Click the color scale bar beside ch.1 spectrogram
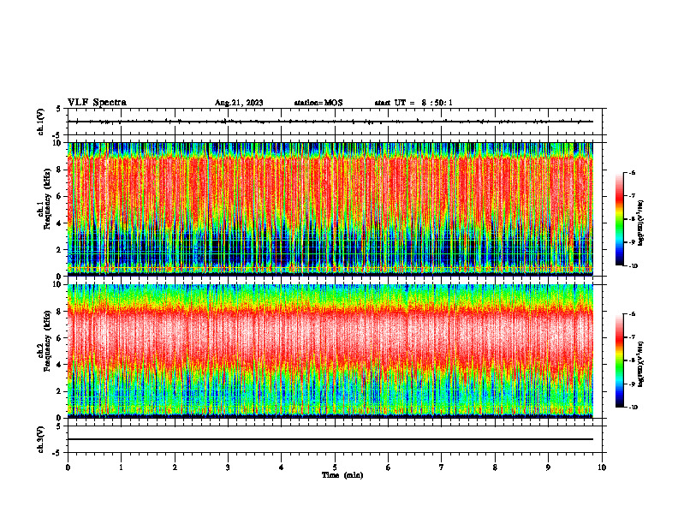The height and width of the screenshot is (524, 678). tap(619, 219)
